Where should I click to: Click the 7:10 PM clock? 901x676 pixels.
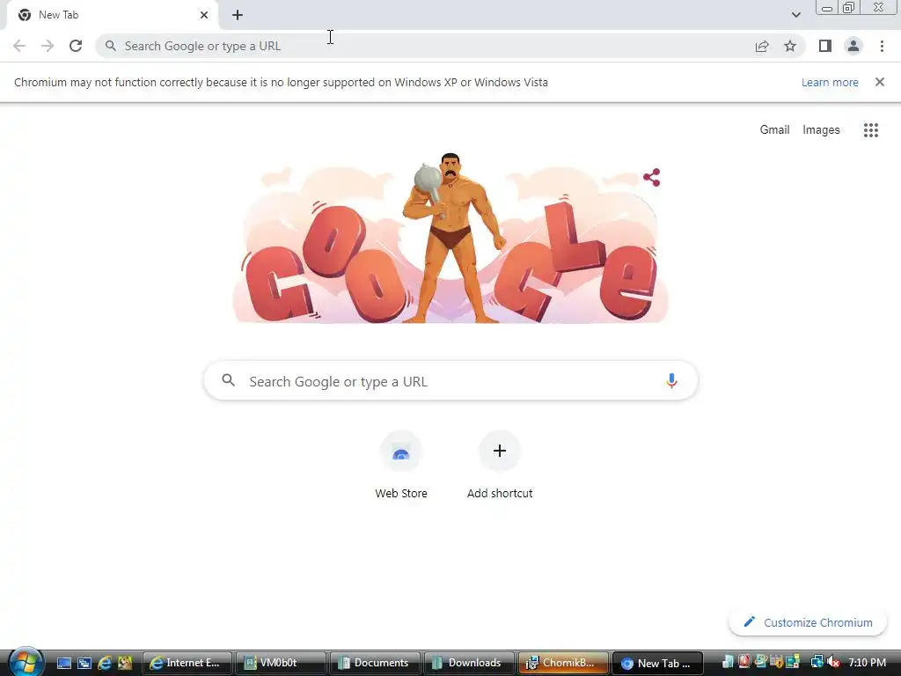(867, 663)
